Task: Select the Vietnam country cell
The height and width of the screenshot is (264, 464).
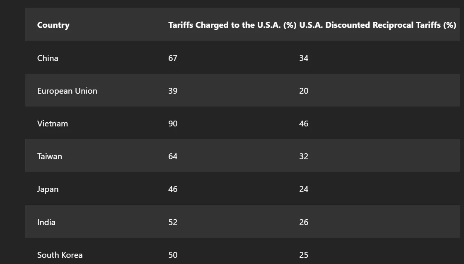Action: pos(53,124)
